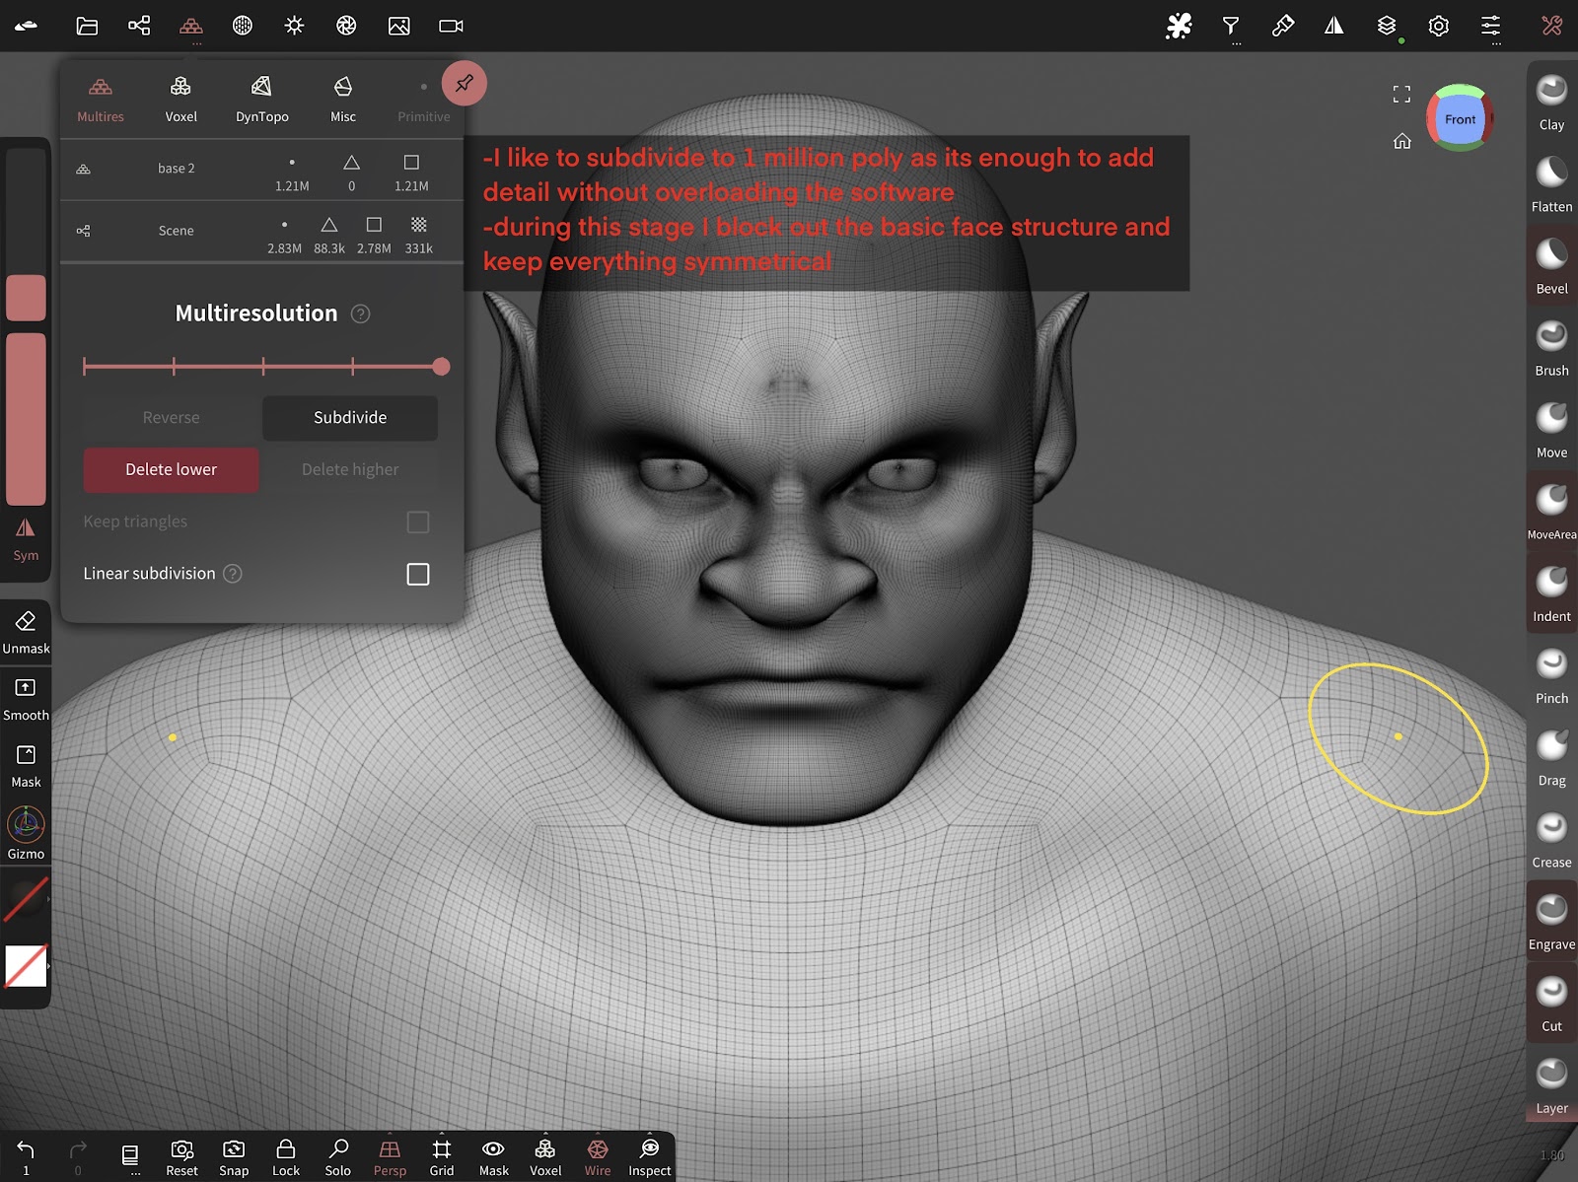Click the intensity slider on left sidebar
The height and width of the screenshot is (1182, 1578).
[26, 419]
